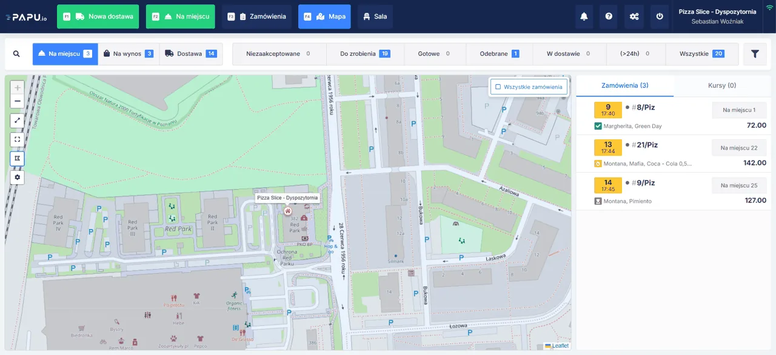
Task: Click hourglass status icon of order #9/Piz
Action: (x=598, y=201)
